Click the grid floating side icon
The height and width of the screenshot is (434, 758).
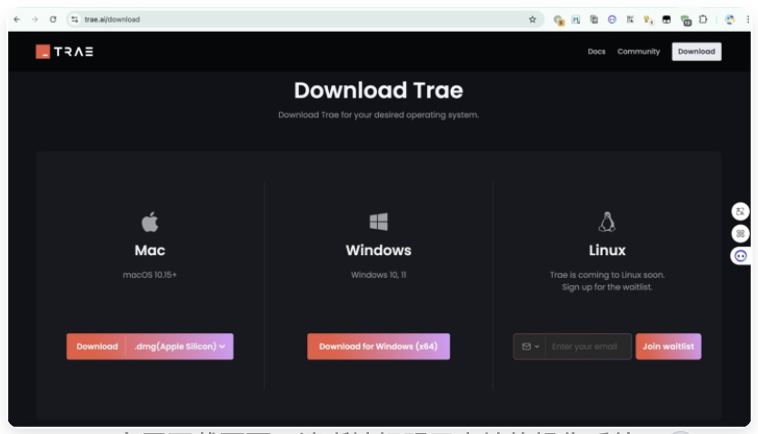pos(740,233)
